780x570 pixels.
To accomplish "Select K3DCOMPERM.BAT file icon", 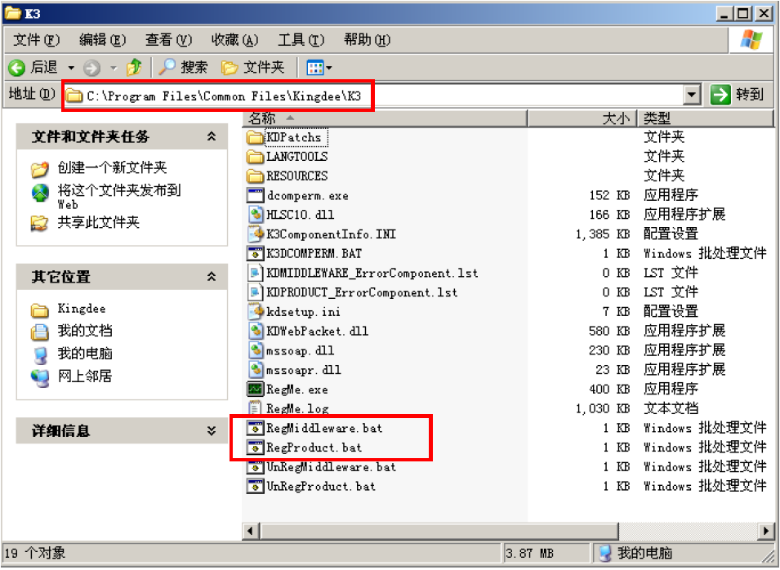I will click(x=255, y=254).
